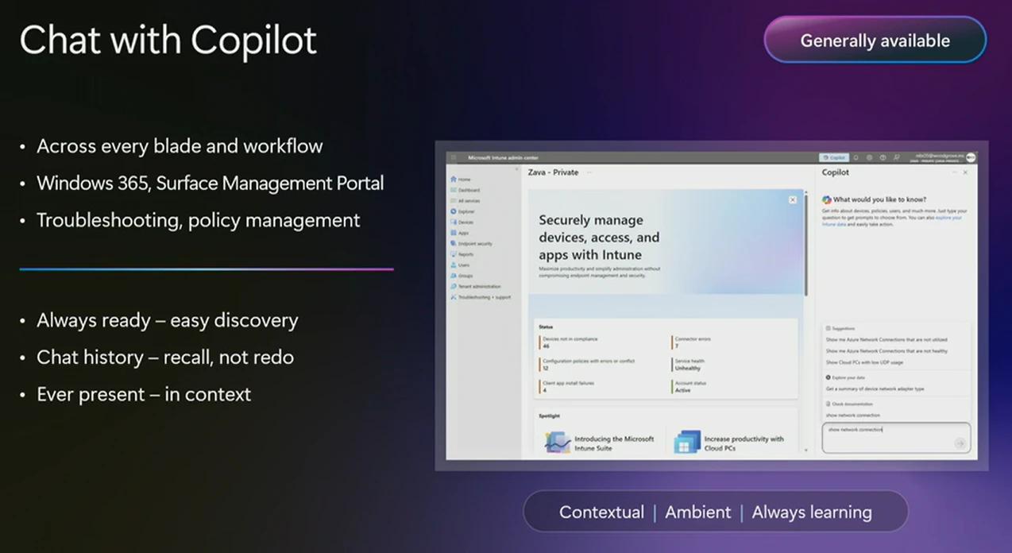Select Endpoint security in the sidebar
The width and height of the screenshot is (1012, 553).
(472, 244)
